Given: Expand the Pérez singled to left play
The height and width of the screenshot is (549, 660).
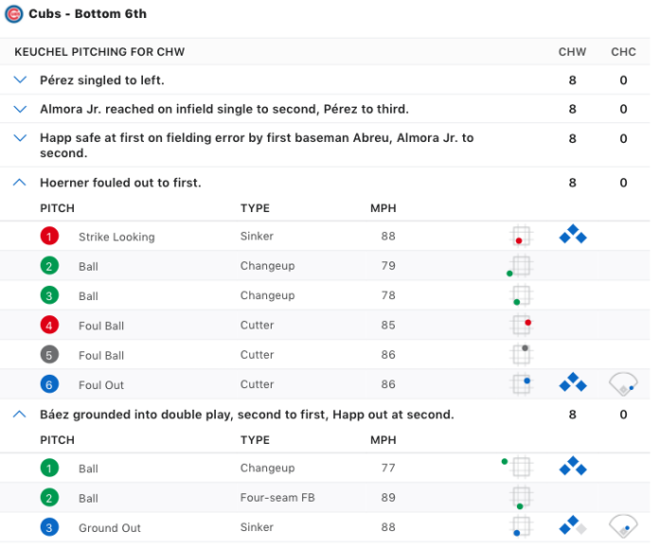Looking at the screenshot, I should [21, 81].
